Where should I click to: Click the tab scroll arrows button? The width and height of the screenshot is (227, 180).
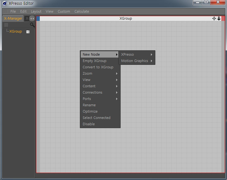(32, 19)
